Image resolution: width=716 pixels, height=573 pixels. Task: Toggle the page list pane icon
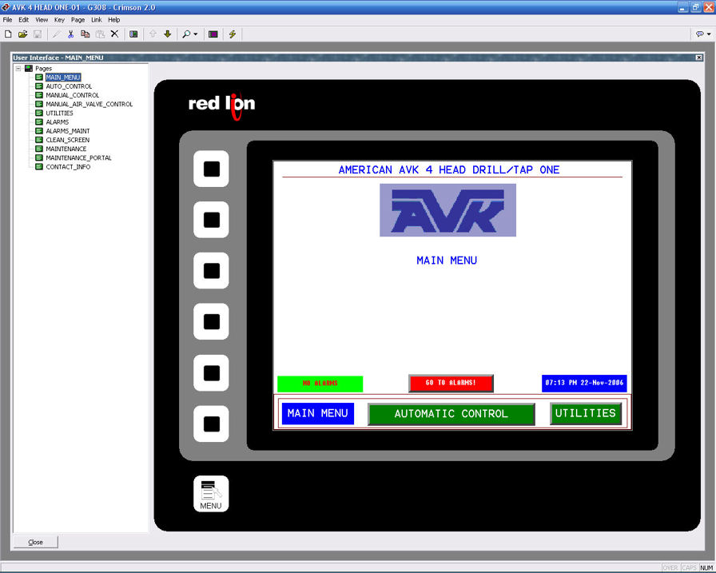[133, 34]
